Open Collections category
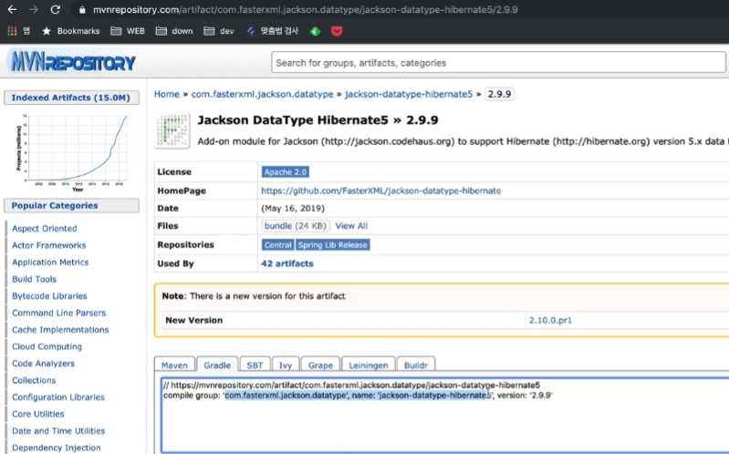Image resolution: width=729 pixels, height=454 pixels. tap(34, 380)
